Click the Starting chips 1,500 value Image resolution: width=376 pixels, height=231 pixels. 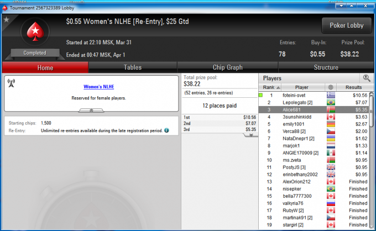(x=46, y=123)
